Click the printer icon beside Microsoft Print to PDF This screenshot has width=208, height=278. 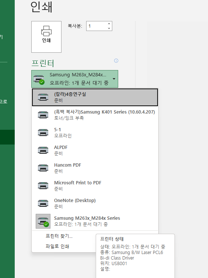click(x=43, y=185)
